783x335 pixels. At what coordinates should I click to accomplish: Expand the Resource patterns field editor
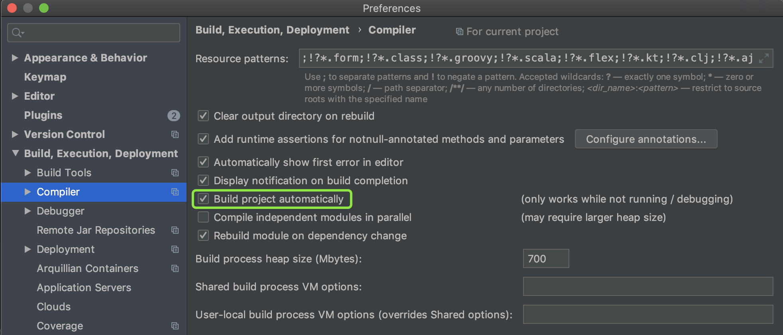pyautogui.click(x=763, y=59)
